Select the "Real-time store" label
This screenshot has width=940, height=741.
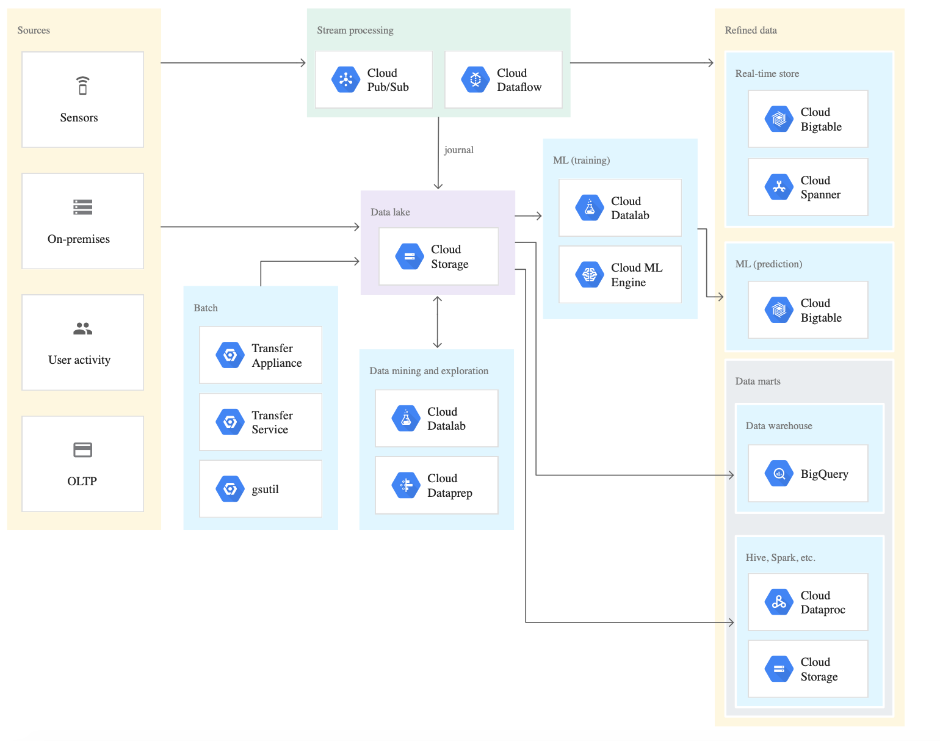click(x=767, y=74)
